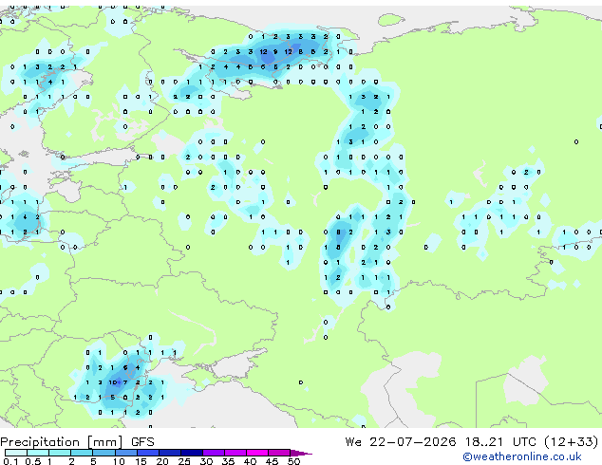Click the legend label '0.5'
The image size is (602, 465).
33,461
